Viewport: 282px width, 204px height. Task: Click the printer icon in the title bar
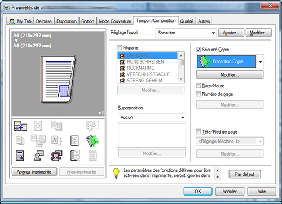coord(6,8)
